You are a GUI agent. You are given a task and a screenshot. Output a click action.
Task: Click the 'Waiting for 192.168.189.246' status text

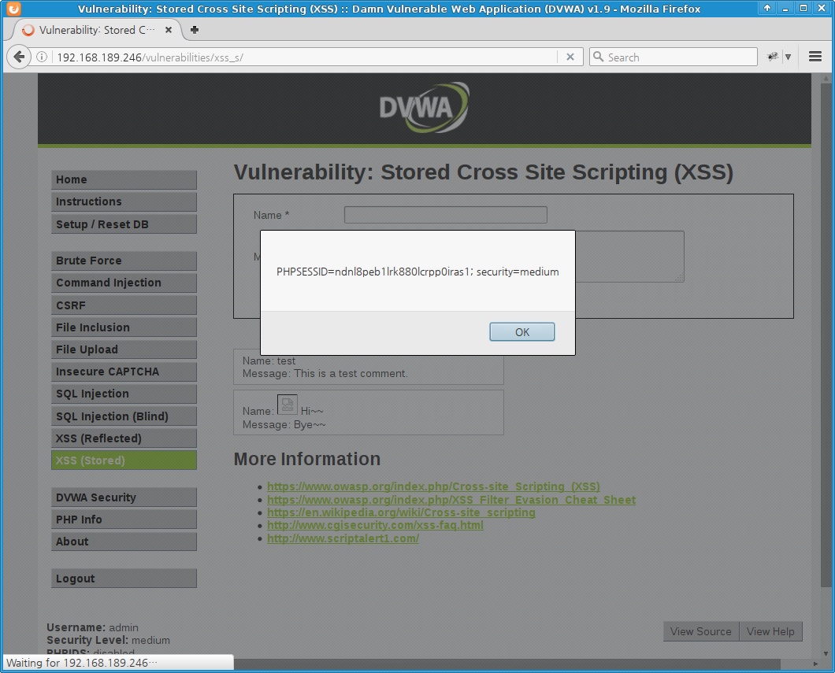(x=81, y=663)
